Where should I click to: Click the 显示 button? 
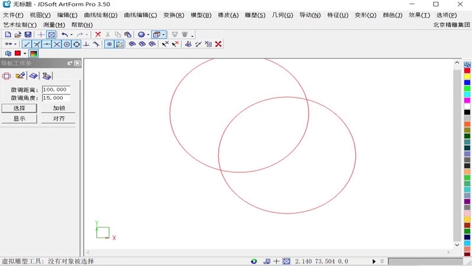pos(20,119)
